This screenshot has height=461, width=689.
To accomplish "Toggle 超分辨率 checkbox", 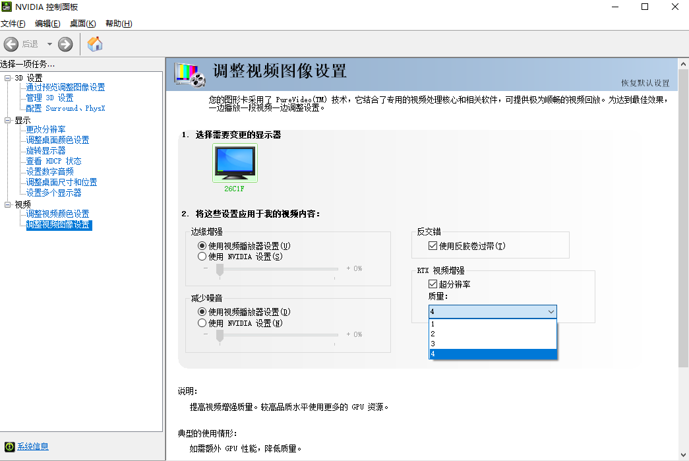I will [433, 284].
